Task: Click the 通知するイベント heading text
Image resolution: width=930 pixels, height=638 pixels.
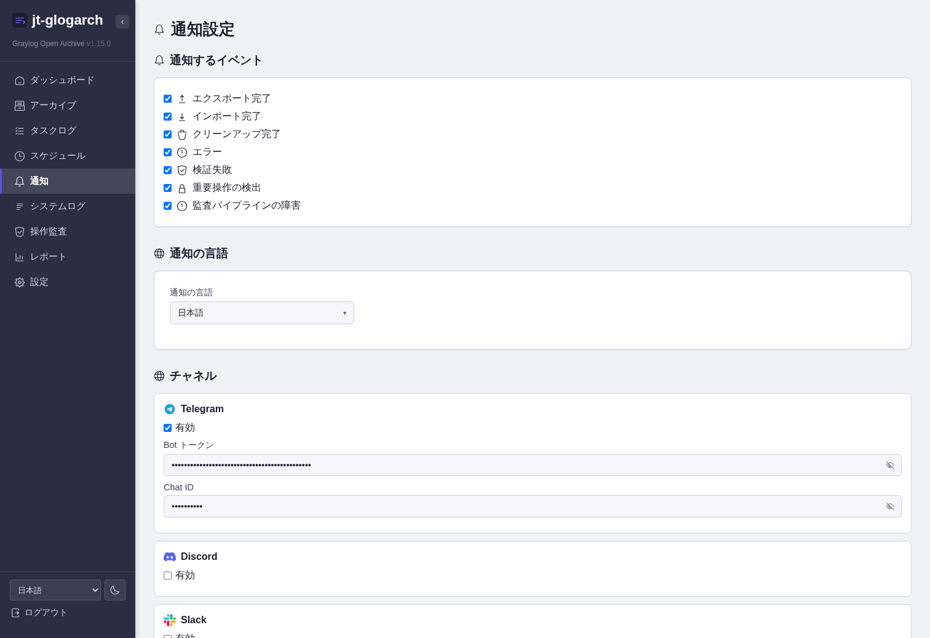Action: click(217, 60)
